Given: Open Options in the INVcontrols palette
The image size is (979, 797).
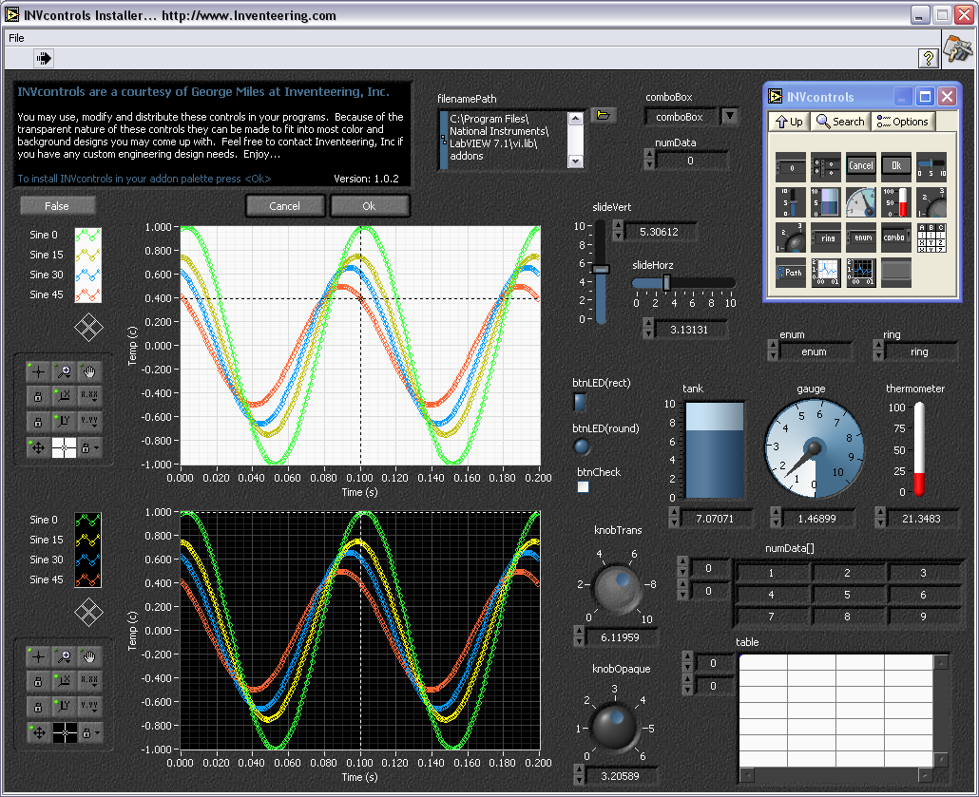Looking at the screenshot, I should [902, 122].
